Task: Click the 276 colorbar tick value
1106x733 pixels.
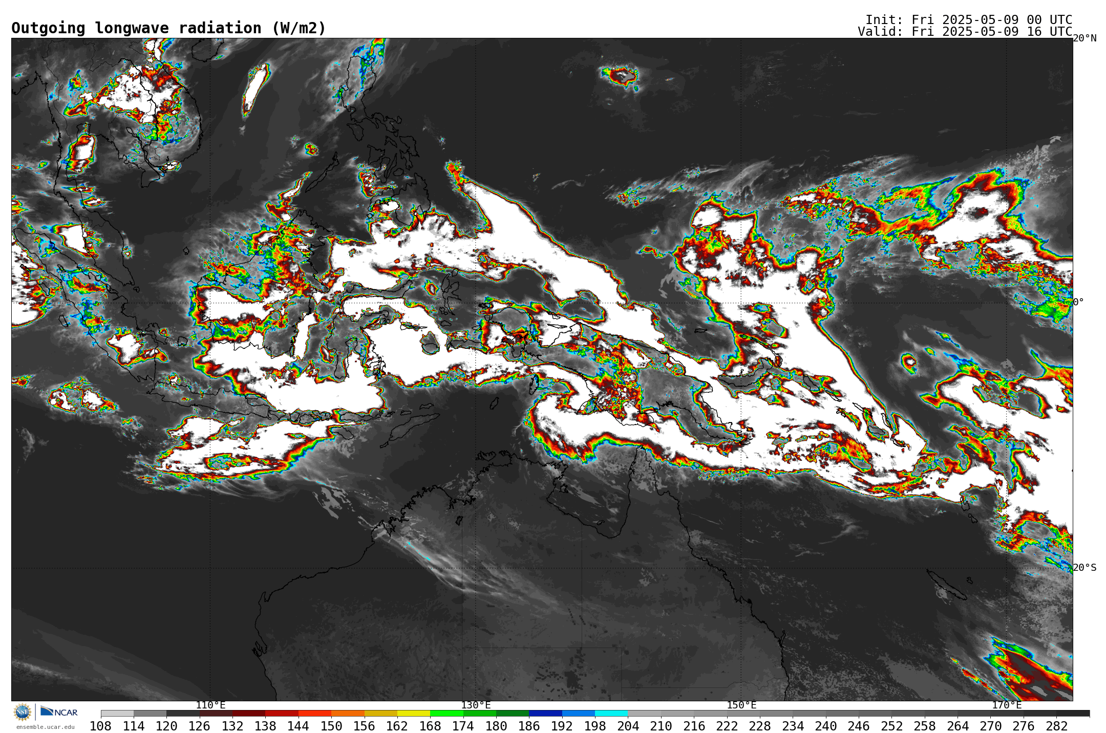Action: point(1024,726)
